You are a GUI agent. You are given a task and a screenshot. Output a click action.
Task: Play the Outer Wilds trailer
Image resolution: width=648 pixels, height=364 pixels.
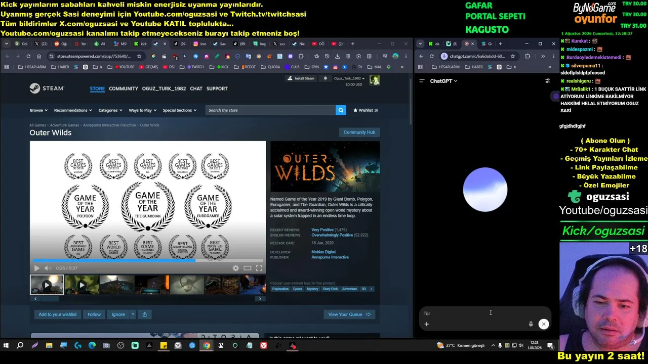(x=36, y=268)
